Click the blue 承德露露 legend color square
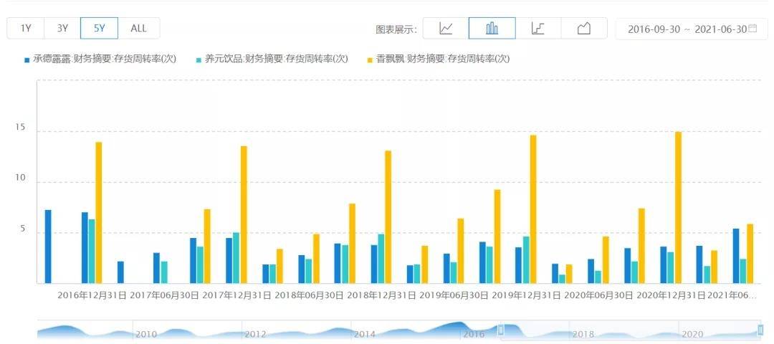Screen dimensions: 774x344 [x=28, y=60]
